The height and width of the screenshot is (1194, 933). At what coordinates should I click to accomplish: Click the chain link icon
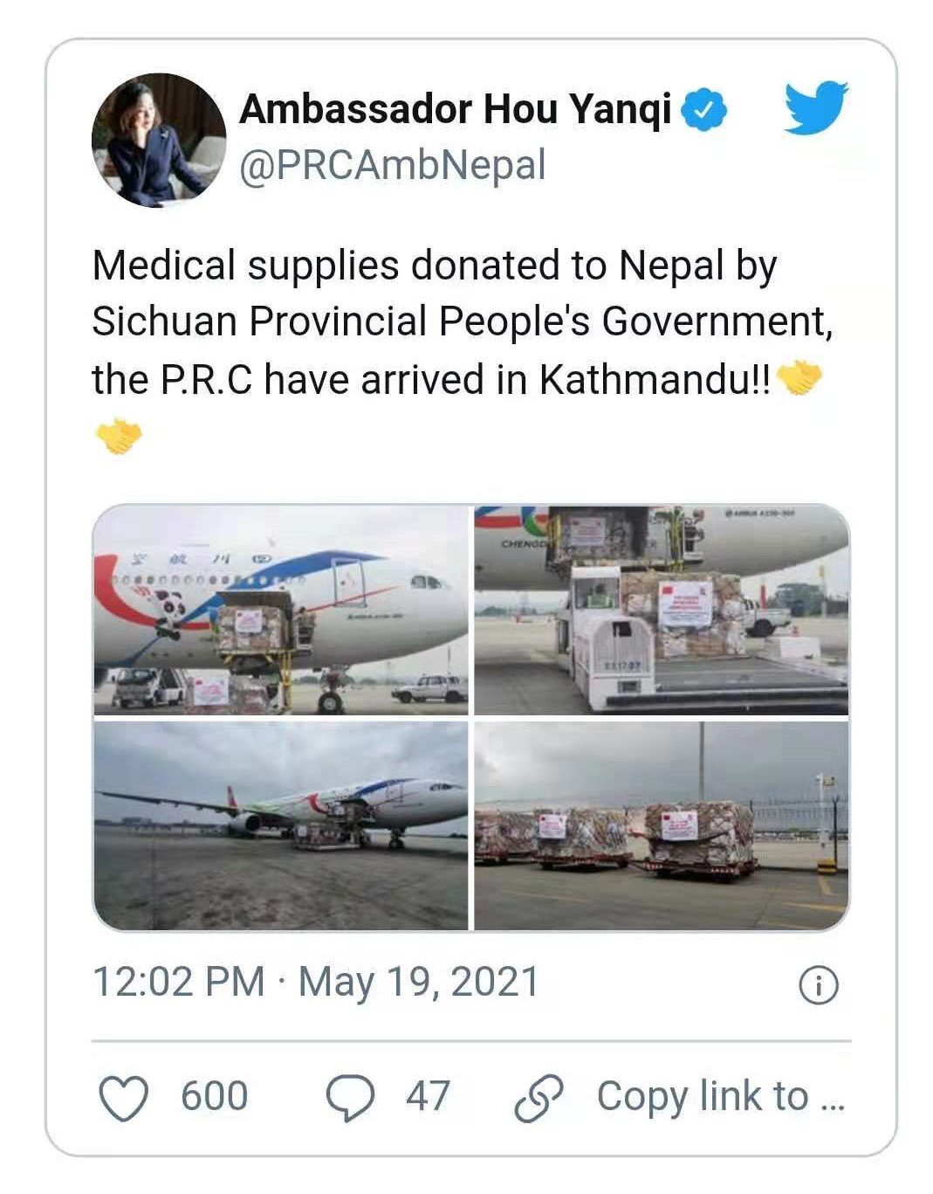pos(539,1098)
